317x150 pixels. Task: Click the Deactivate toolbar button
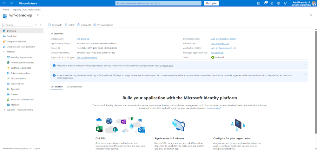pos(55,25)
